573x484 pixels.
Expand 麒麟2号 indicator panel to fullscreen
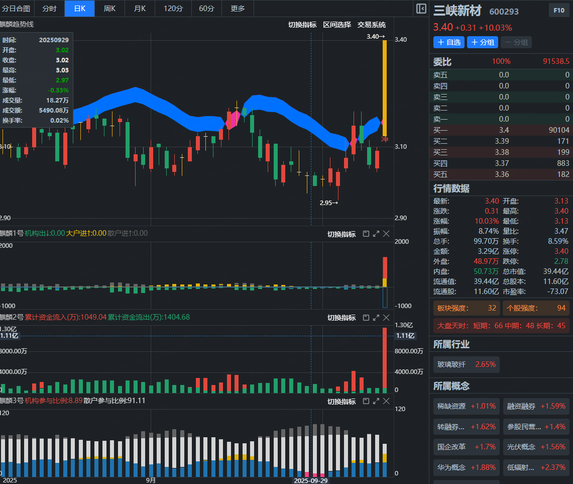point(376,318)
